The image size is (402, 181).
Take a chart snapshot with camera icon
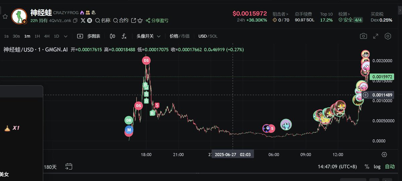click(x=363, y=36)
